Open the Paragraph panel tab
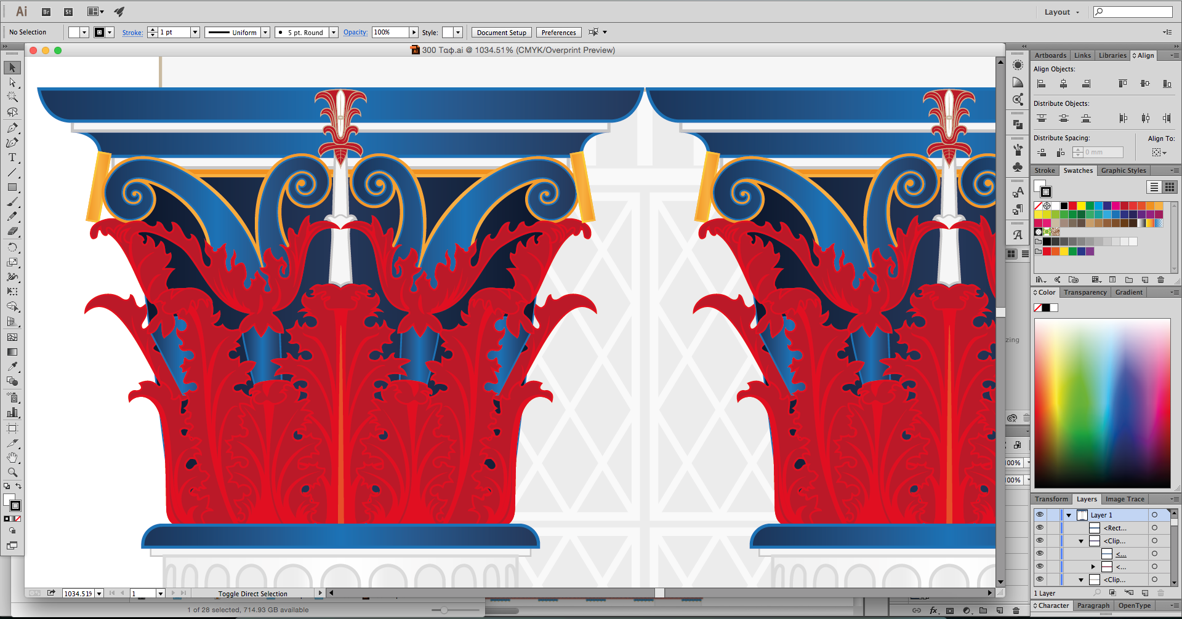This screenshot has width=1182, height=619. coord(1093,605)
